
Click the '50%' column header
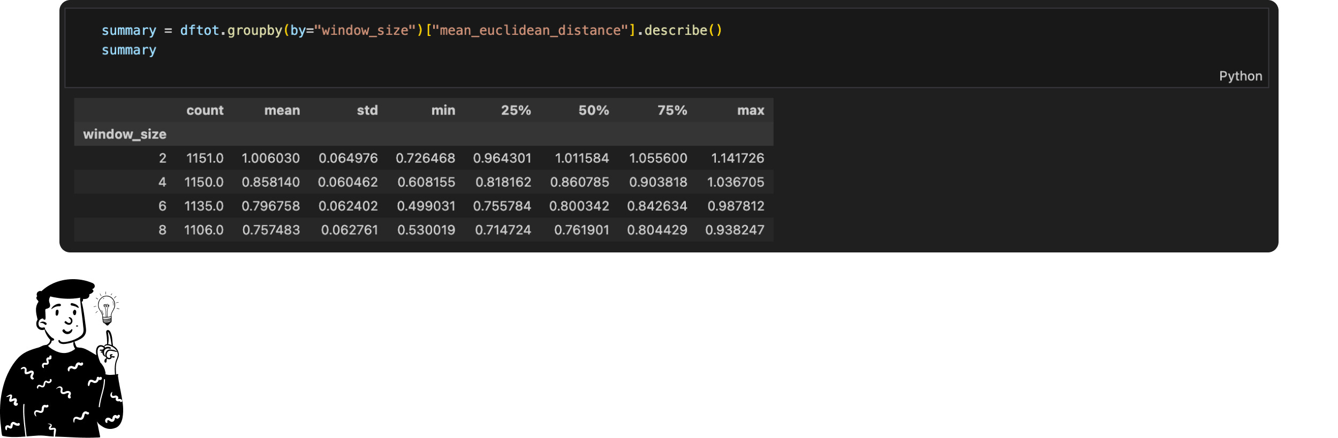(593, 110)
